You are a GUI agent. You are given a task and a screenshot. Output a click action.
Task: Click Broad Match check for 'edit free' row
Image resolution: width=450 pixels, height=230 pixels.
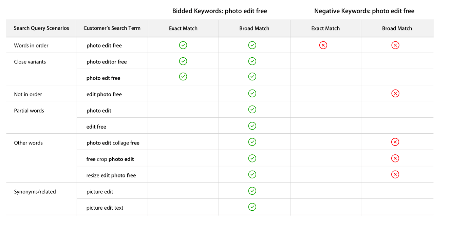pyautogui.click(x=252, y=126)
